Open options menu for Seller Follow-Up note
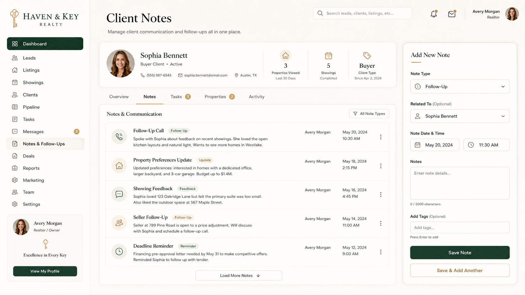This screenshot has width=525, height=295. 381,223
